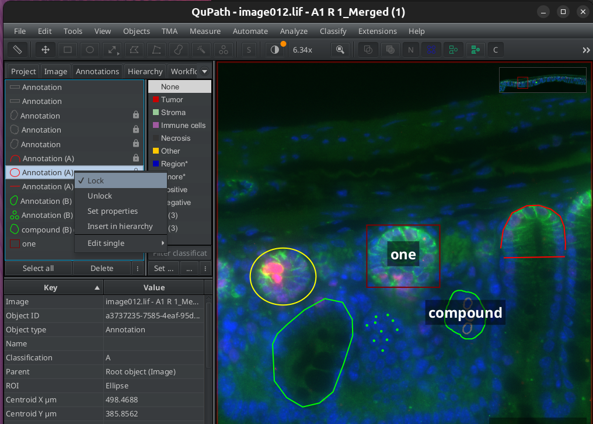Select the Polygon annotation tool
593x424 pixels.
pos(134,50)
